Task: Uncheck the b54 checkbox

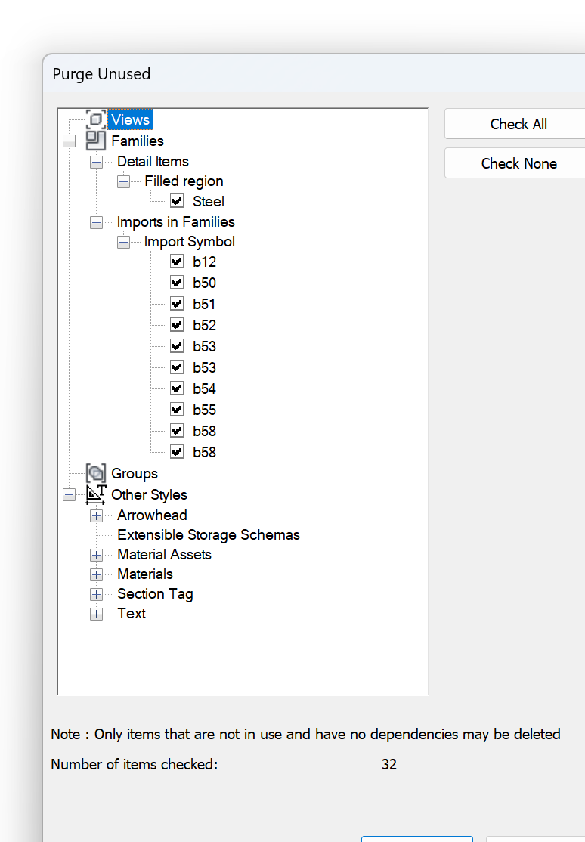Action: [178, 388]
